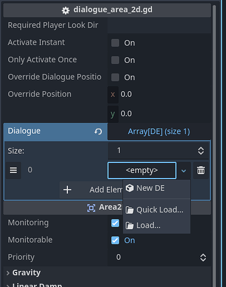Collapse the Array[DE] (size 1) editor
Image resolution: width=226 pixels, height=287 pixels.
pos(159,131)
